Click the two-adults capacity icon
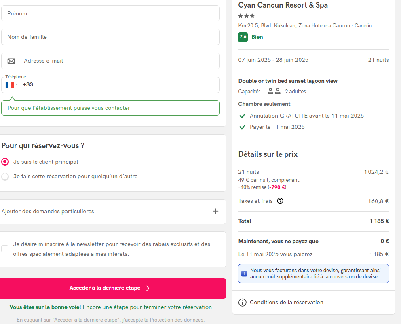The height and width of the screenshot is (324, 401). 274,91
